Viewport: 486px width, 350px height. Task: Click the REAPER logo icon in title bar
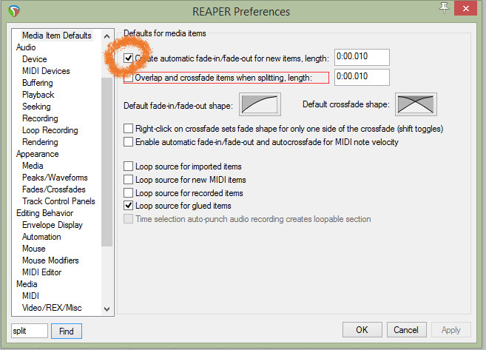[x=14, y=11]
